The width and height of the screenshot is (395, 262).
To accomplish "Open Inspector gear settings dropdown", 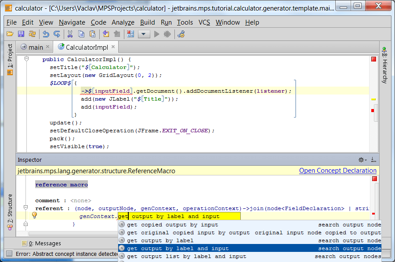I will (362, 160).
